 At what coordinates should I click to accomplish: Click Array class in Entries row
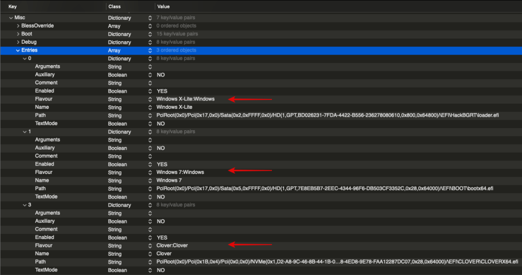point(114,51)
